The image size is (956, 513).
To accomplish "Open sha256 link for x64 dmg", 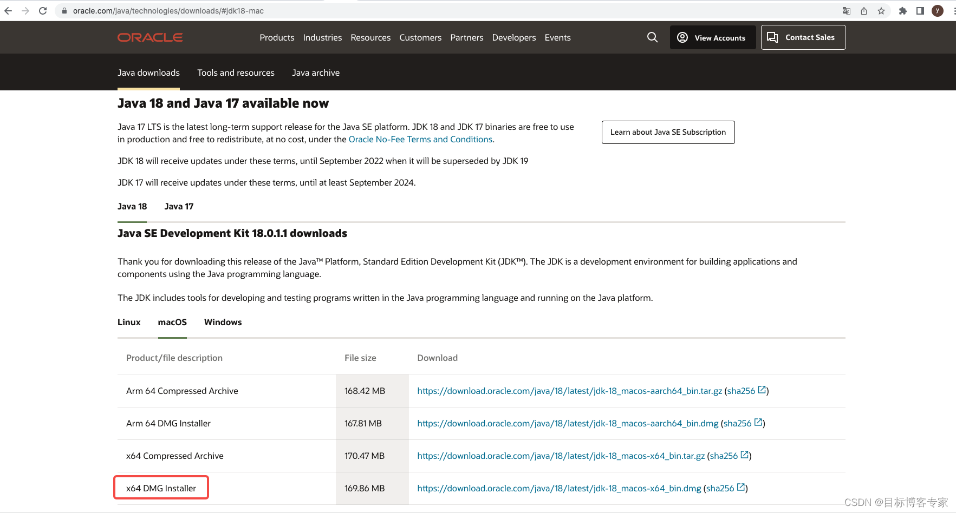I will pos(720,488).
